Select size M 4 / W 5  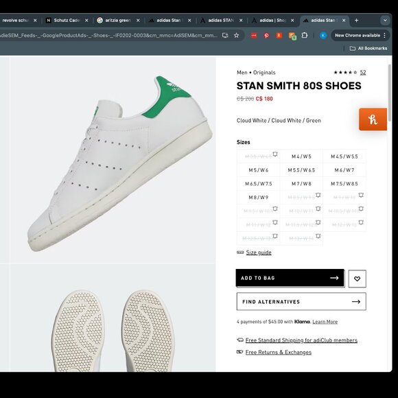301,156
